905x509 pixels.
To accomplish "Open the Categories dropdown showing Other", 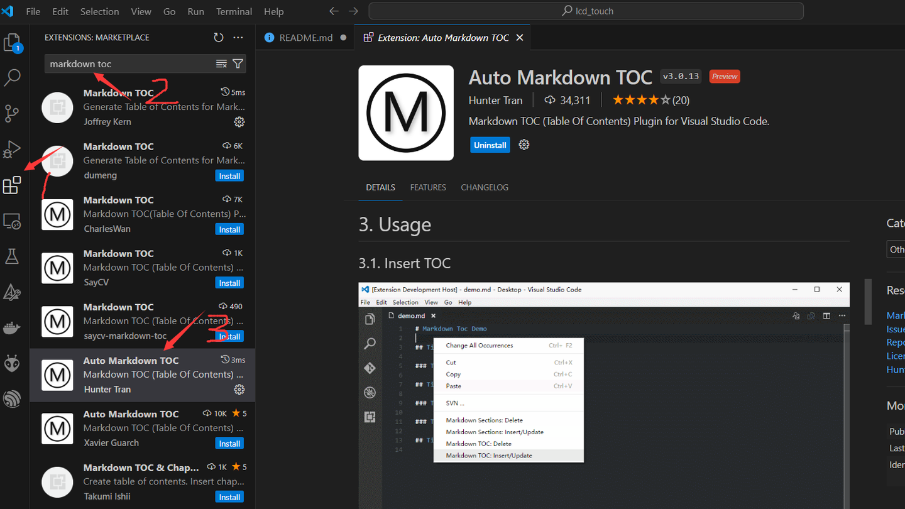I will (897, 249).
